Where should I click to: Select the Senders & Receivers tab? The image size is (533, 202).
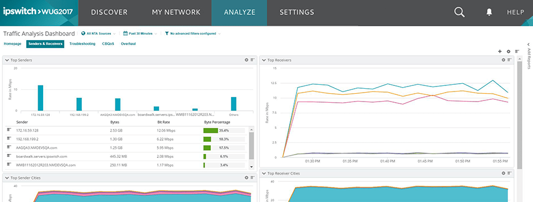pyautogui.click(x=45, y=44)
